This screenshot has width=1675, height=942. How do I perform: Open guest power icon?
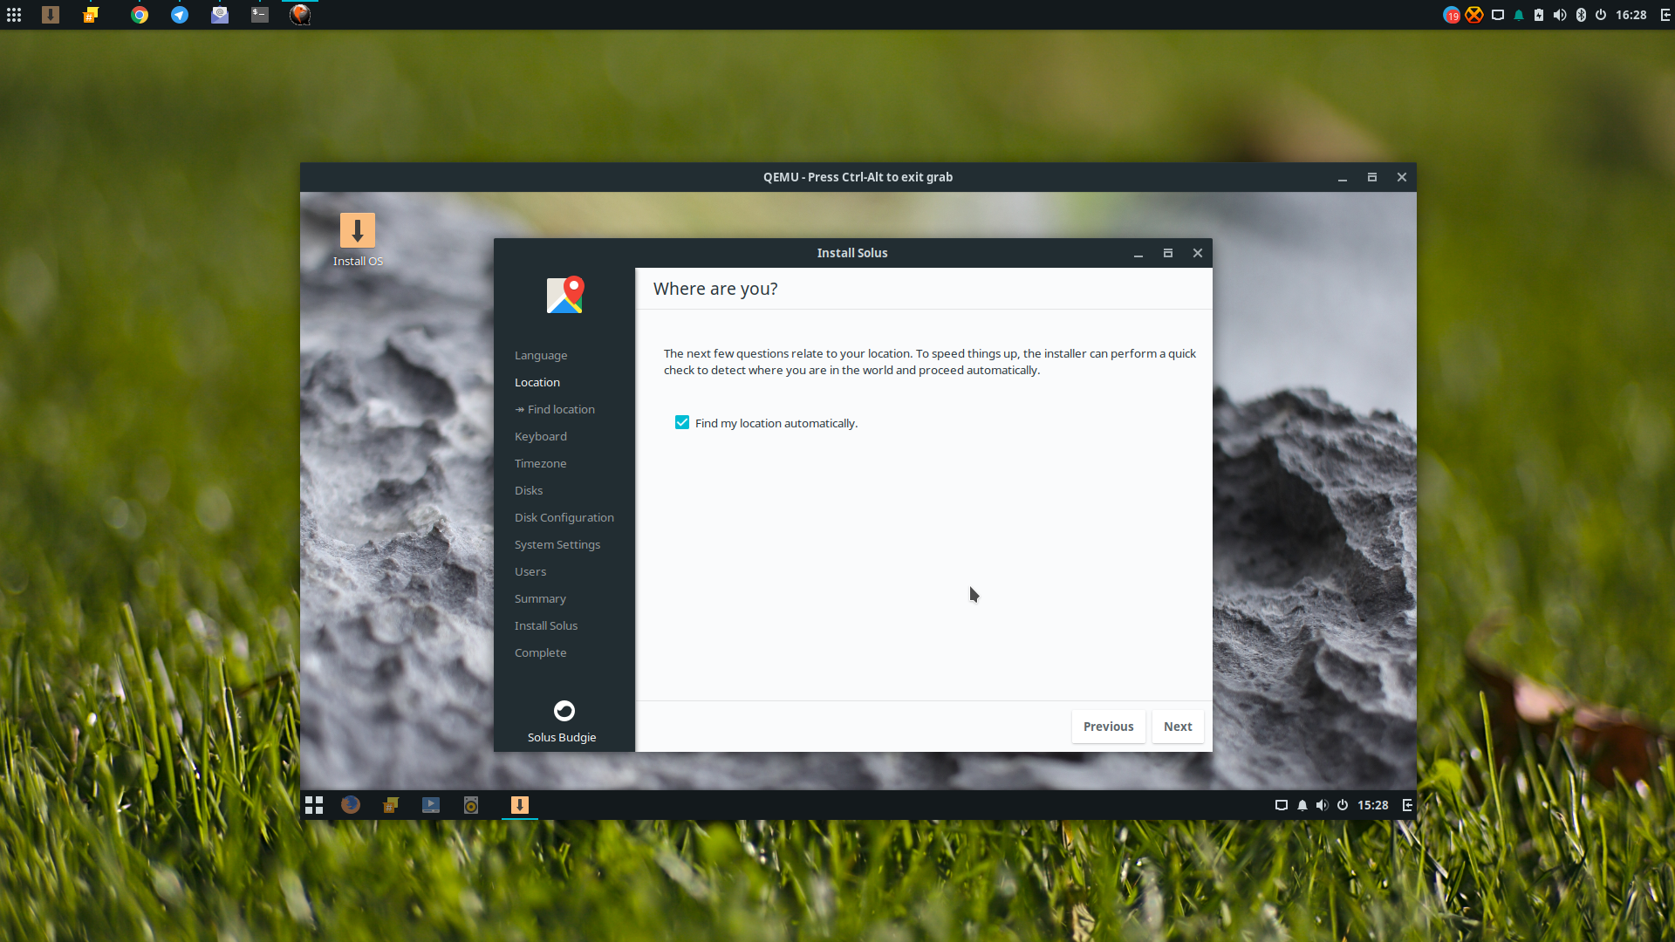click(x=1343, y=805)
